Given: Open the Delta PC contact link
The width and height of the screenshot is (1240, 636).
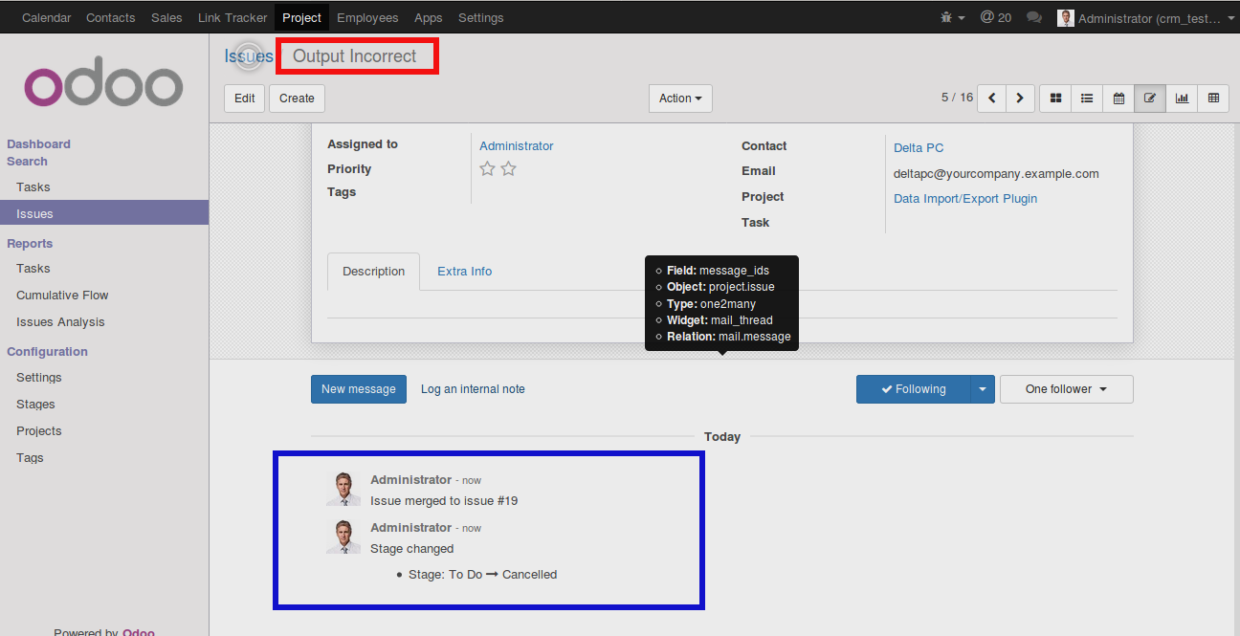Looking at the screenshot, I should click(919, 148).
